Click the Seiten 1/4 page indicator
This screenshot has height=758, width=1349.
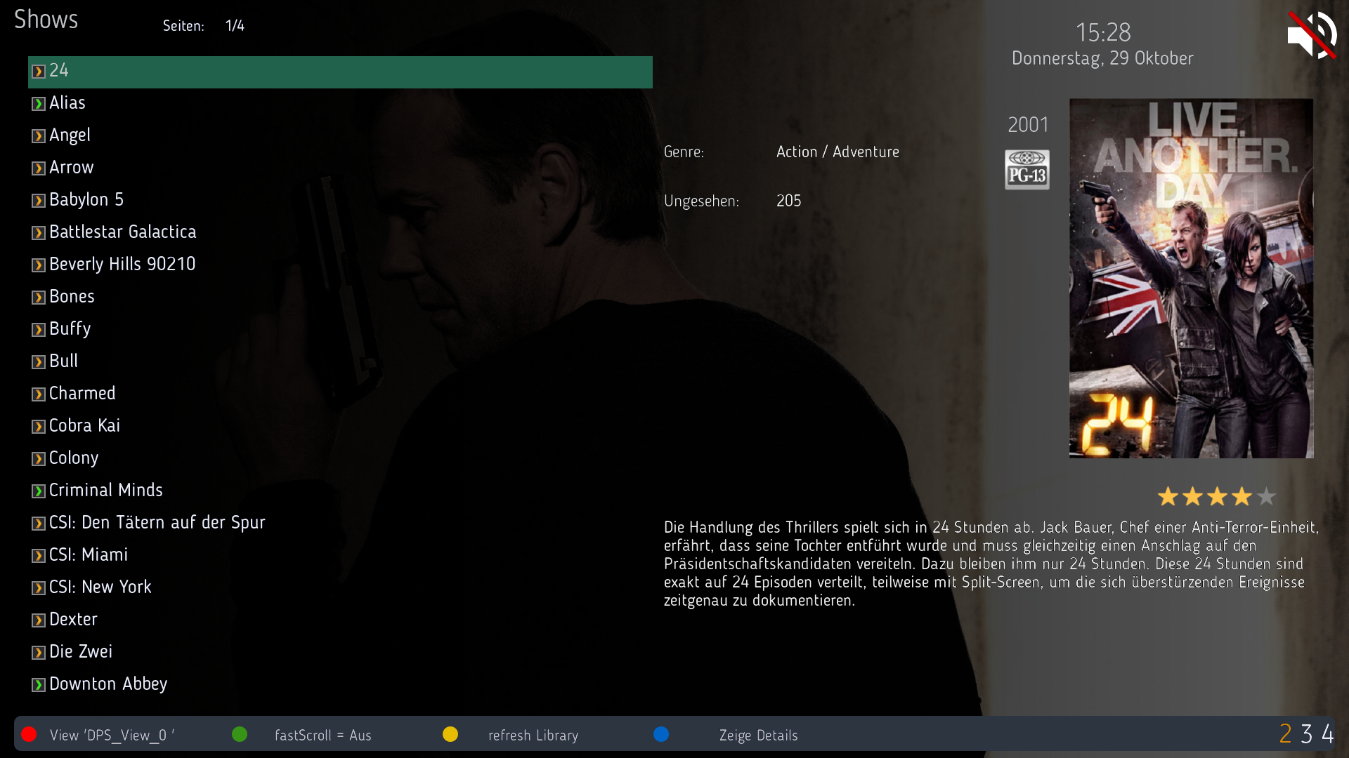tap(204, 26)
